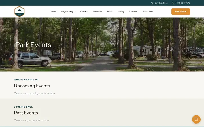Screen dimensions: 204x127
Task: Open the Rates page
Action: [110, 12]
